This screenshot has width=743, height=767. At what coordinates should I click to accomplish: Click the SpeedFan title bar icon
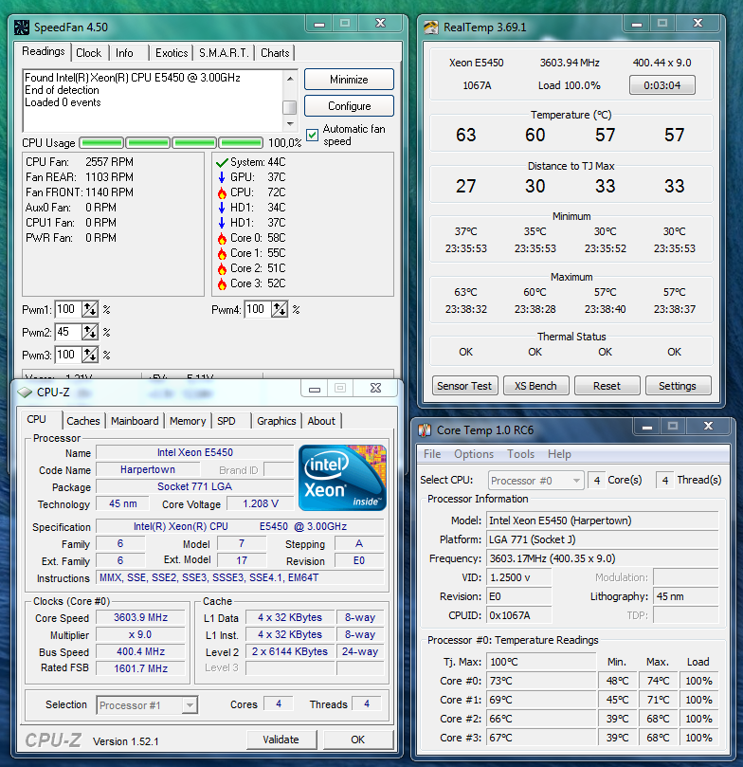(x=22, y=27)
